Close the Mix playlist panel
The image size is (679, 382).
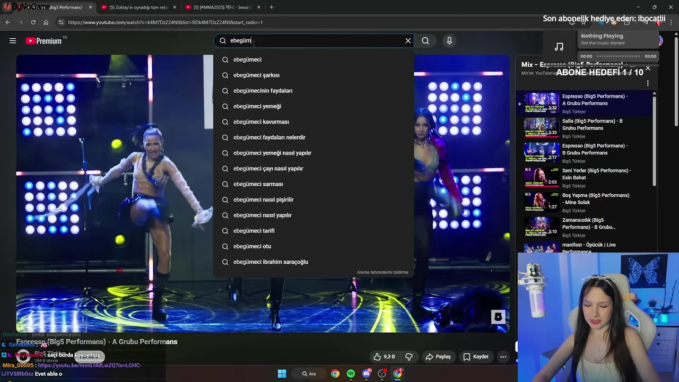pos(648,68)
